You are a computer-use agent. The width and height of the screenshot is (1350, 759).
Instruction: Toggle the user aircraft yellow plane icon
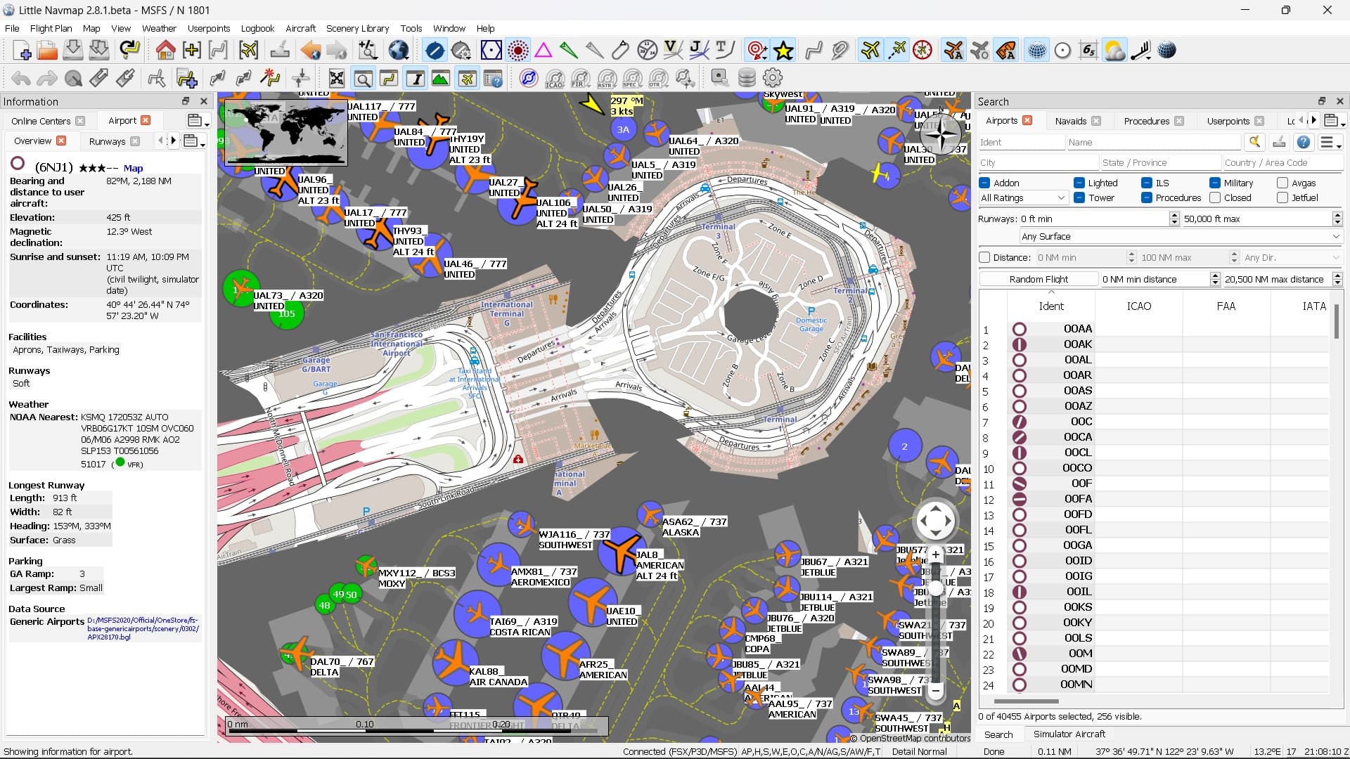tap(870, 51)
